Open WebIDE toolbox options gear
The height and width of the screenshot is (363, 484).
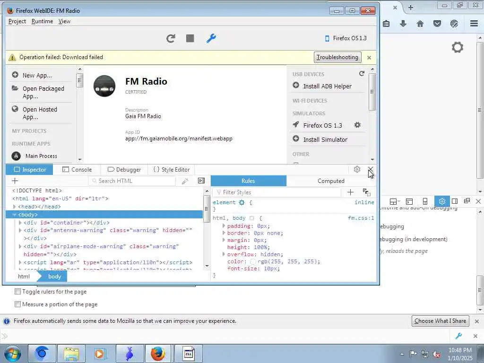tap(357, 169)
